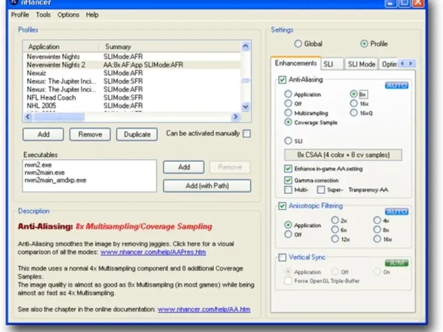Screen dimensions: 443x332
Task: Enable Super- transparency AA checkbox
Action: [321, 190]
